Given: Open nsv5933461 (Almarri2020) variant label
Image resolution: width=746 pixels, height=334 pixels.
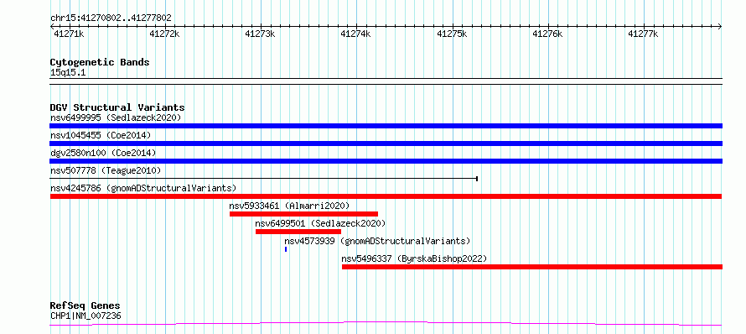Looking at the screenshot, I should click(x=289, y=206).
